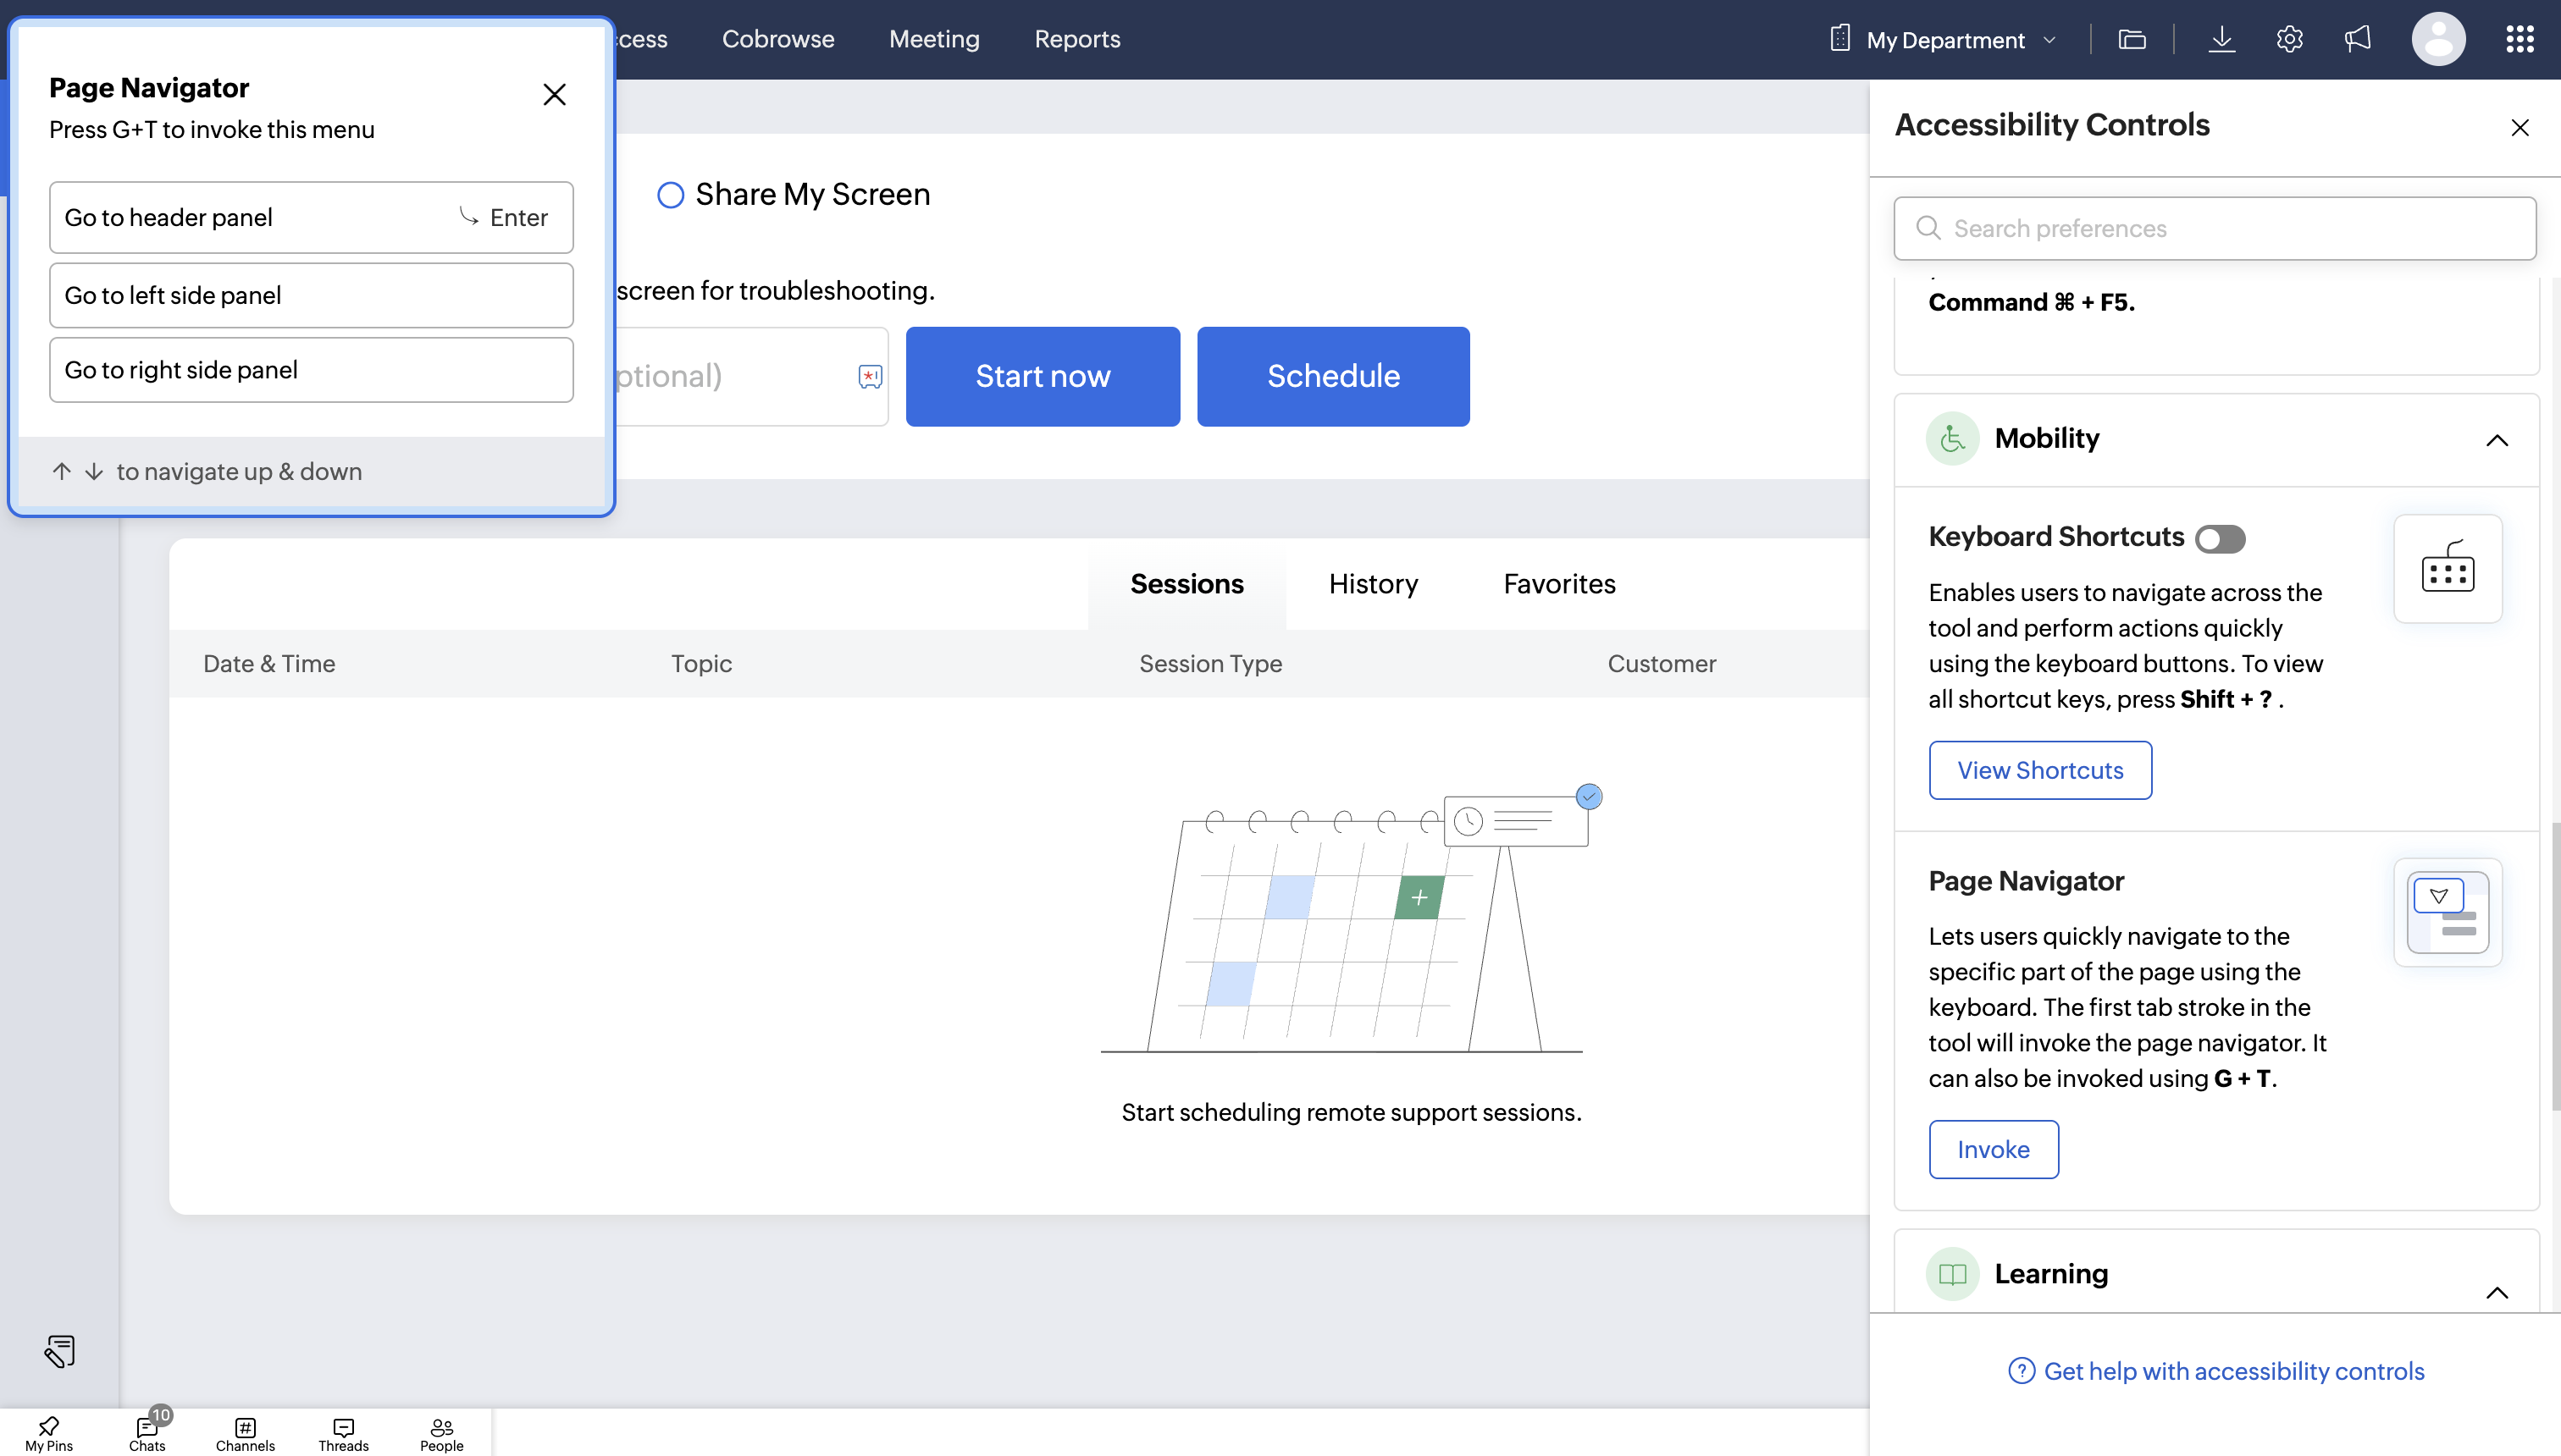Collapse the Mobility section
Screen dimensions: 2561x1456
[2497, 440]
